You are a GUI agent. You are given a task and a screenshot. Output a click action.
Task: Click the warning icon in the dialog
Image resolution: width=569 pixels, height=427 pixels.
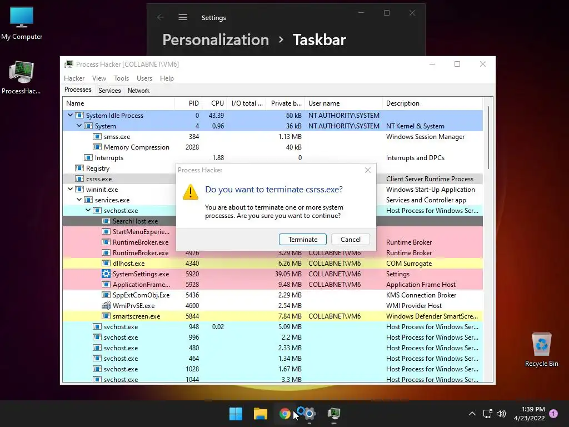[191, 192]
